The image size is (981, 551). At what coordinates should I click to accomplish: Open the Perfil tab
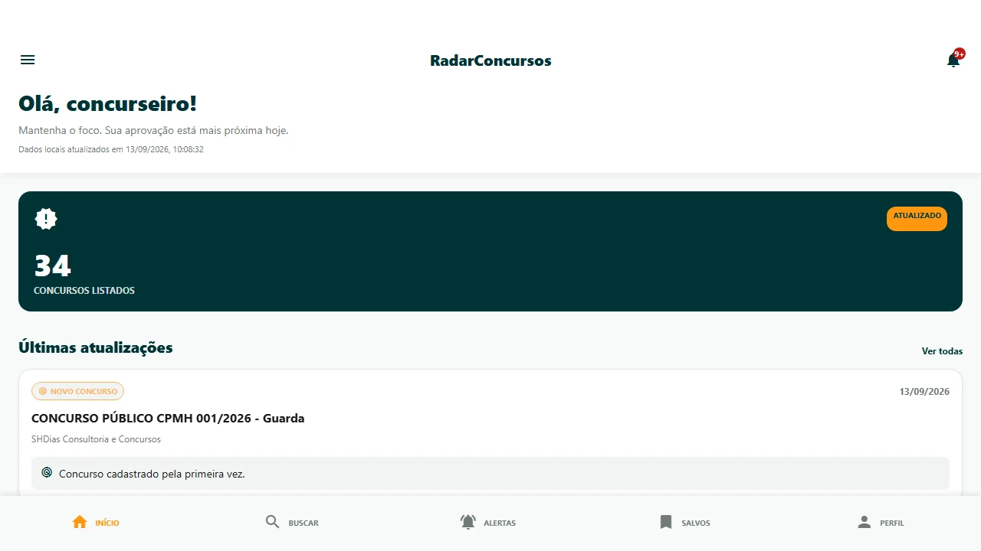pyautogui.click(x=881, y=523)
